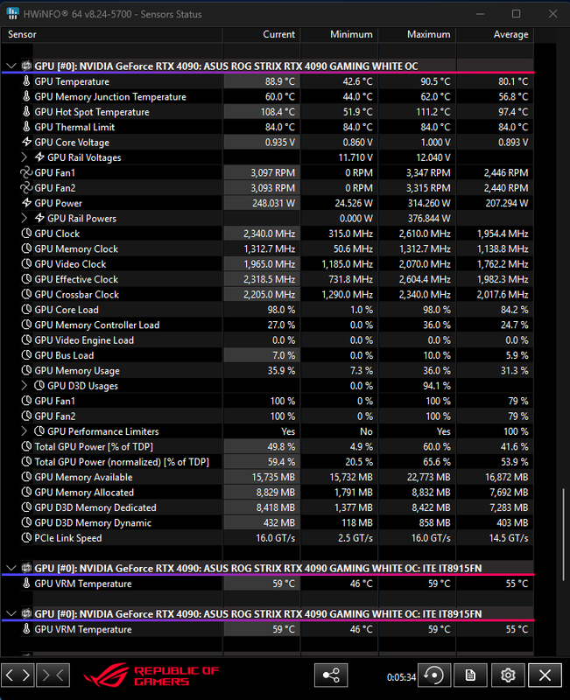The width and height of the screenshot is (570, 700).
Task: Select the GPU Memory Usage row
Action: click(267, 370)
